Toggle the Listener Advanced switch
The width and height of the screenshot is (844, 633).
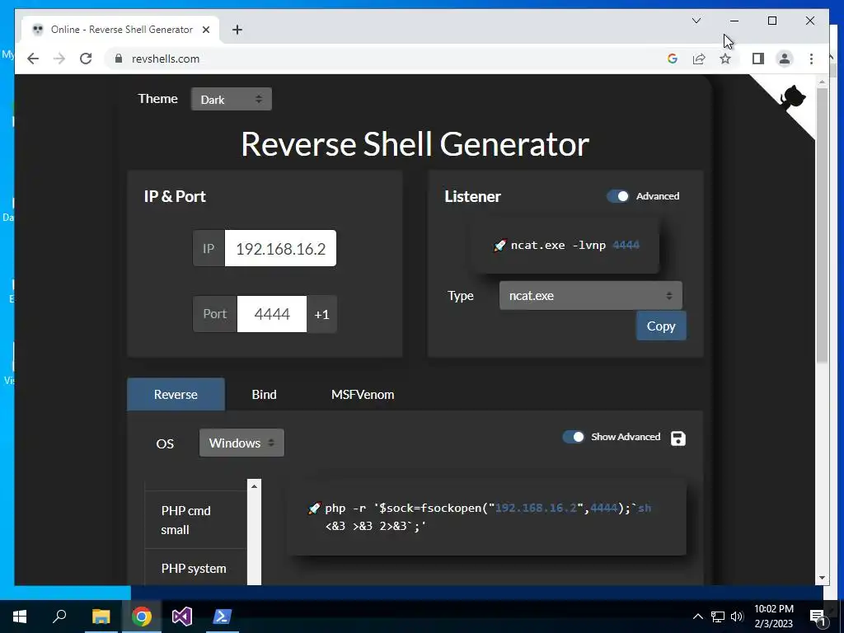618,196
